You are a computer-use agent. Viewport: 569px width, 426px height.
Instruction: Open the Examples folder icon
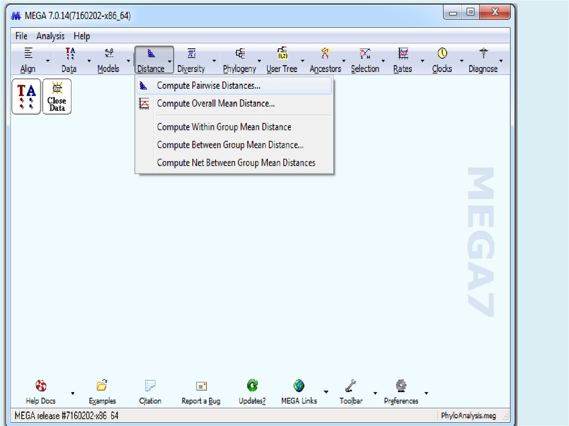pos(102,385)
